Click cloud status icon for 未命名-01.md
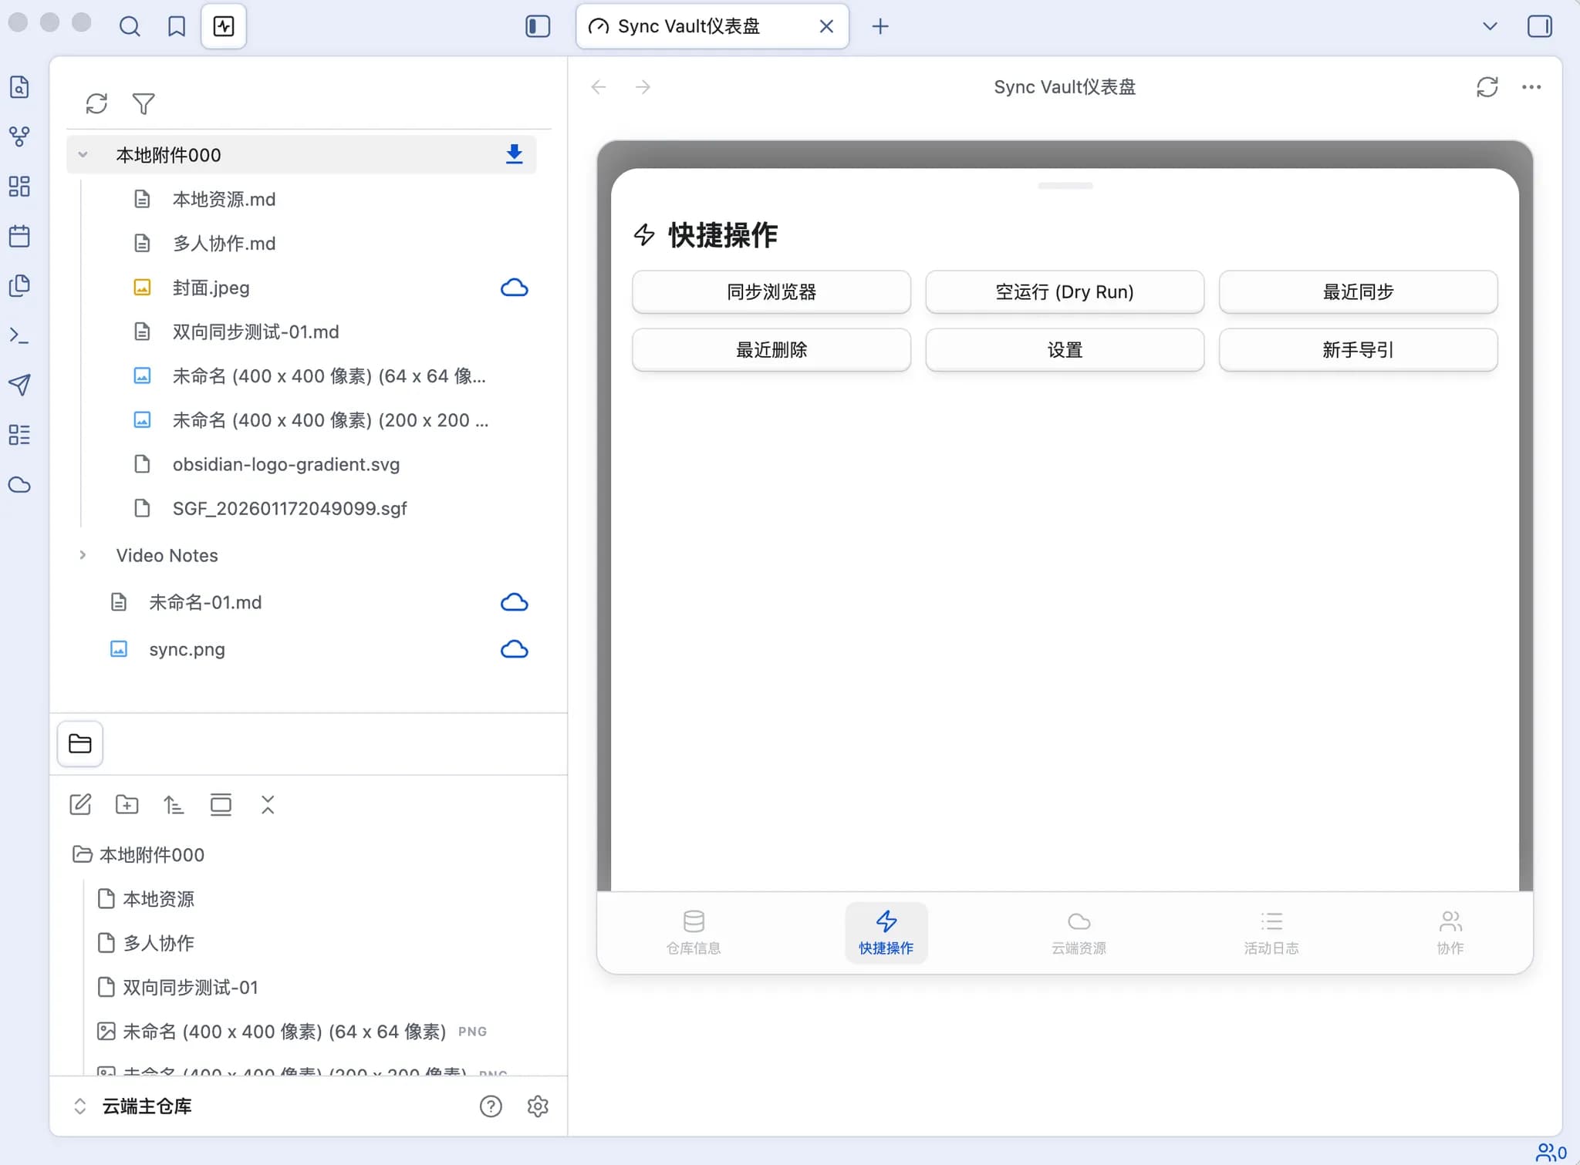This screenshot has width=1580, height=1165. pyautogui.click(x=515, y=602)
